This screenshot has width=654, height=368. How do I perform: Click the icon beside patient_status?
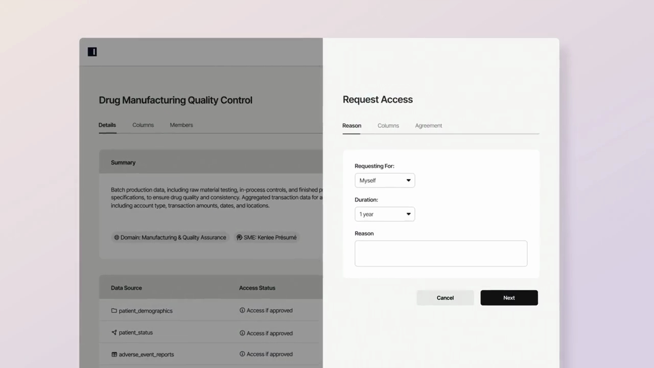tap(114, 332)
